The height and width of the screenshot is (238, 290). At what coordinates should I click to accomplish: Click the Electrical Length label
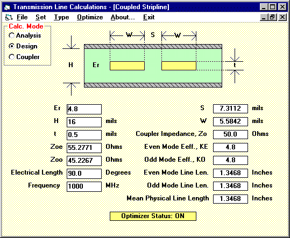pyautogui.click(x=37, y=172)
